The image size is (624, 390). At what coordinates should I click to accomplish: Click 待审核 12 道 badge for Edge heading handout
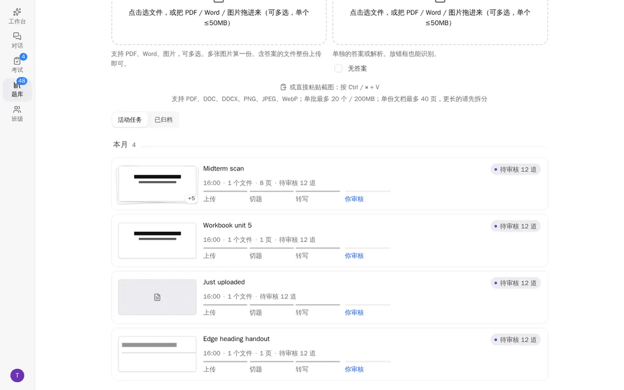click(x=515, y=340)
